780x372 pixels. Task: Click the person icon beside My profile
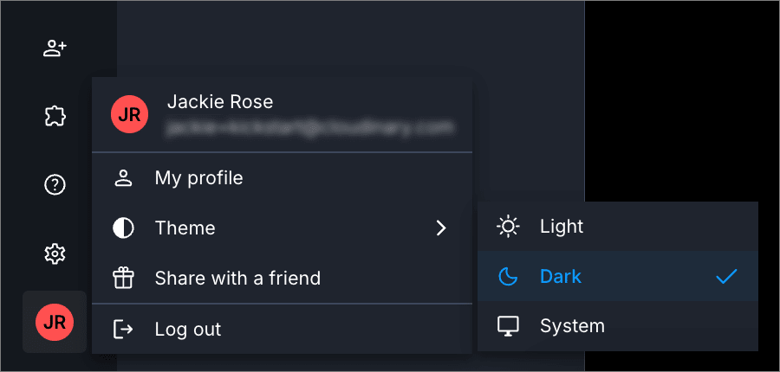[x=123, y=178]
